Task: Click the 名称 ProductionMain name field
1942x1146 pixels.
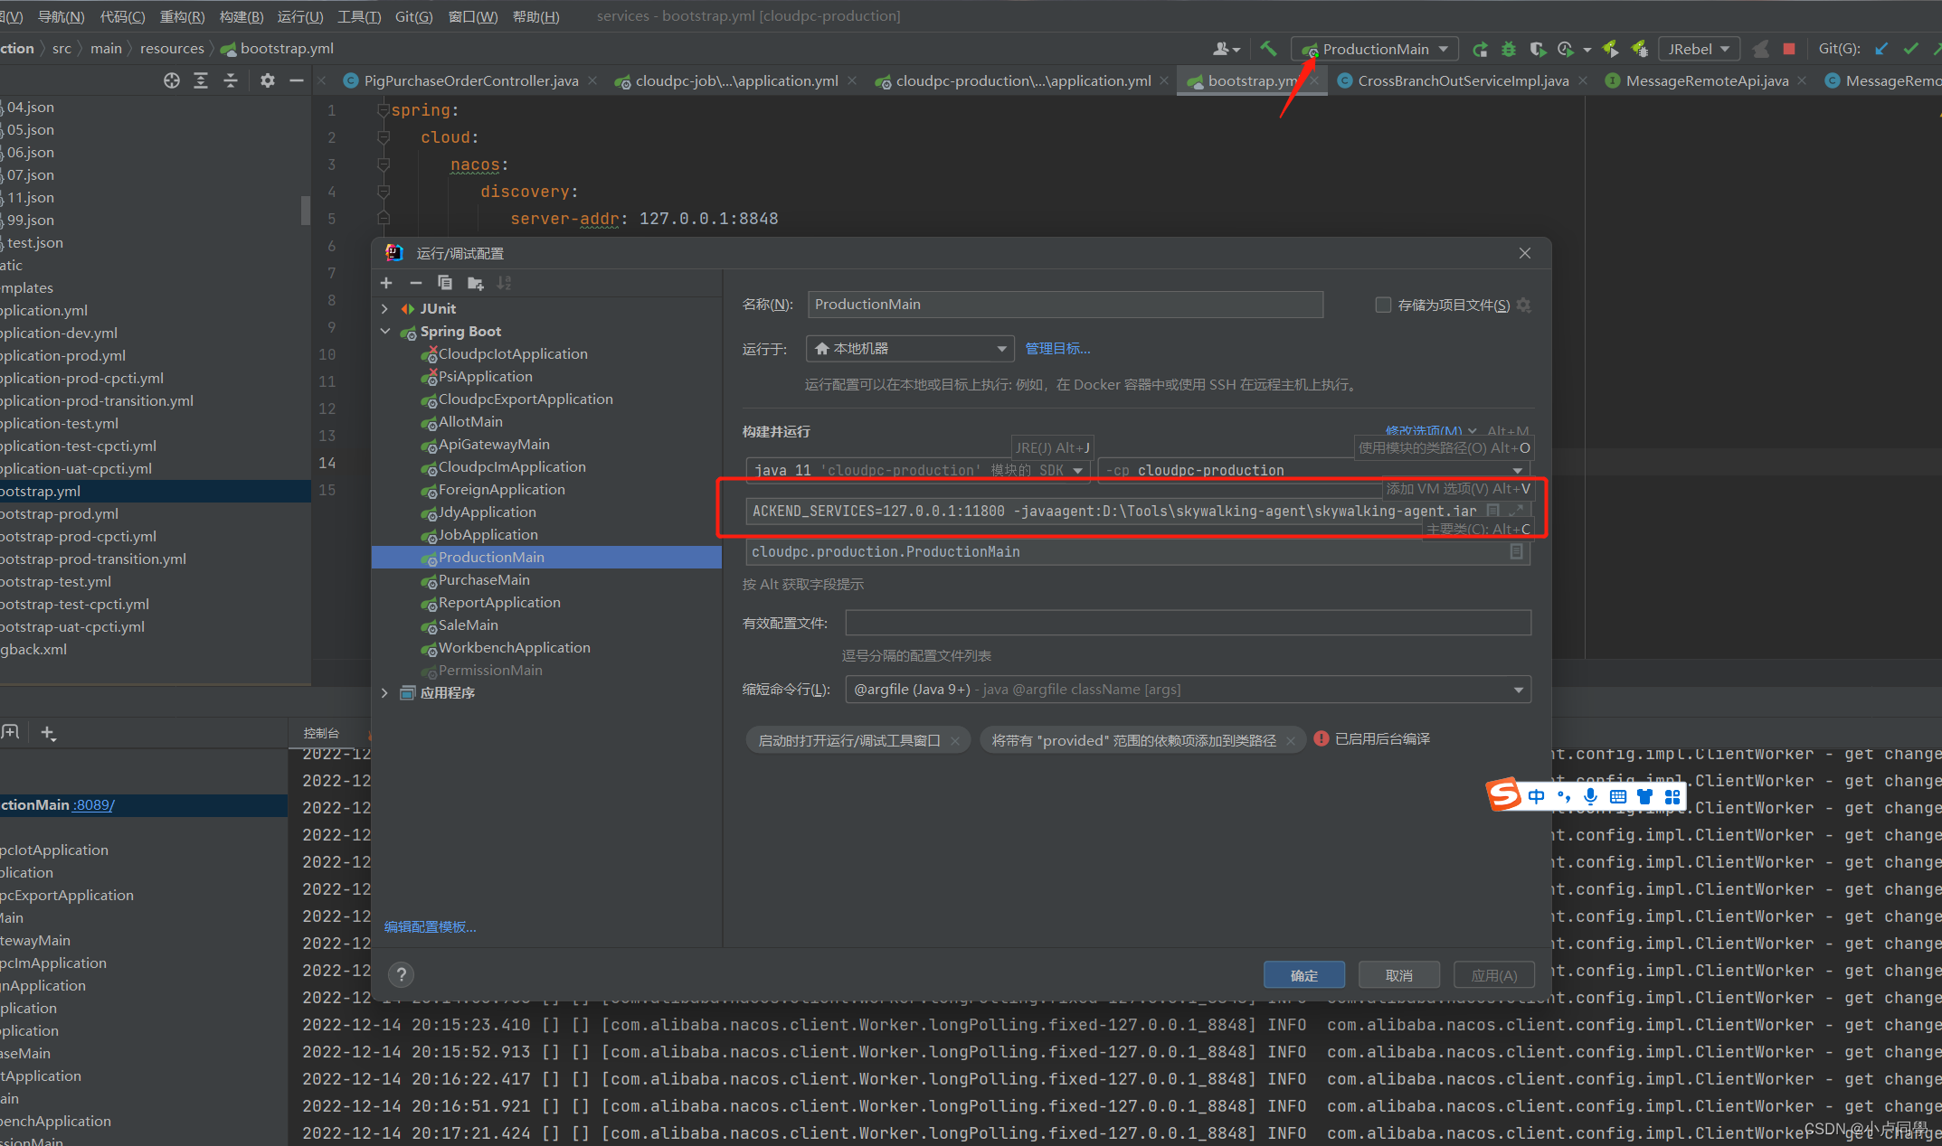Action: tap(1065, 305)
